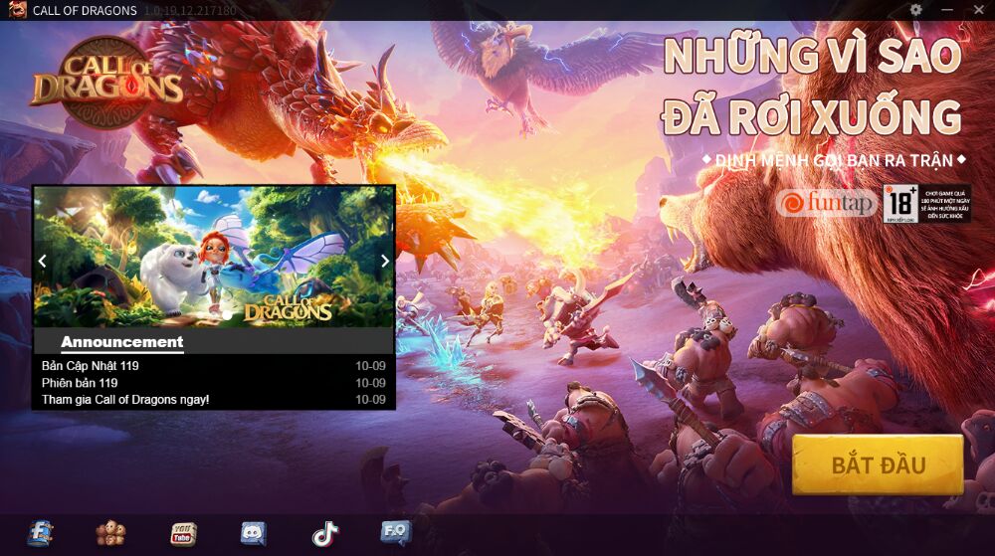
Task: Open launcher settings gear icon
Action: [x=916, y=10]
